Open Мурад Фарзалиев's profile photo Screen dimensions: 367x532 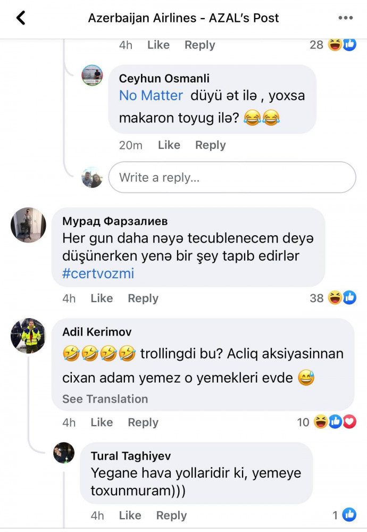pyautogui.click(x=28, y=225)
